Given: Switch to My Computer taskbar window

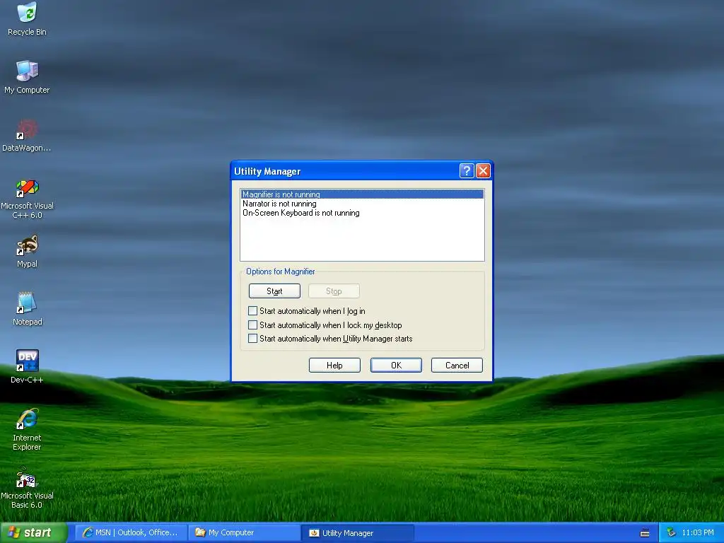Looking at the screenshot, I should [244, 533].
